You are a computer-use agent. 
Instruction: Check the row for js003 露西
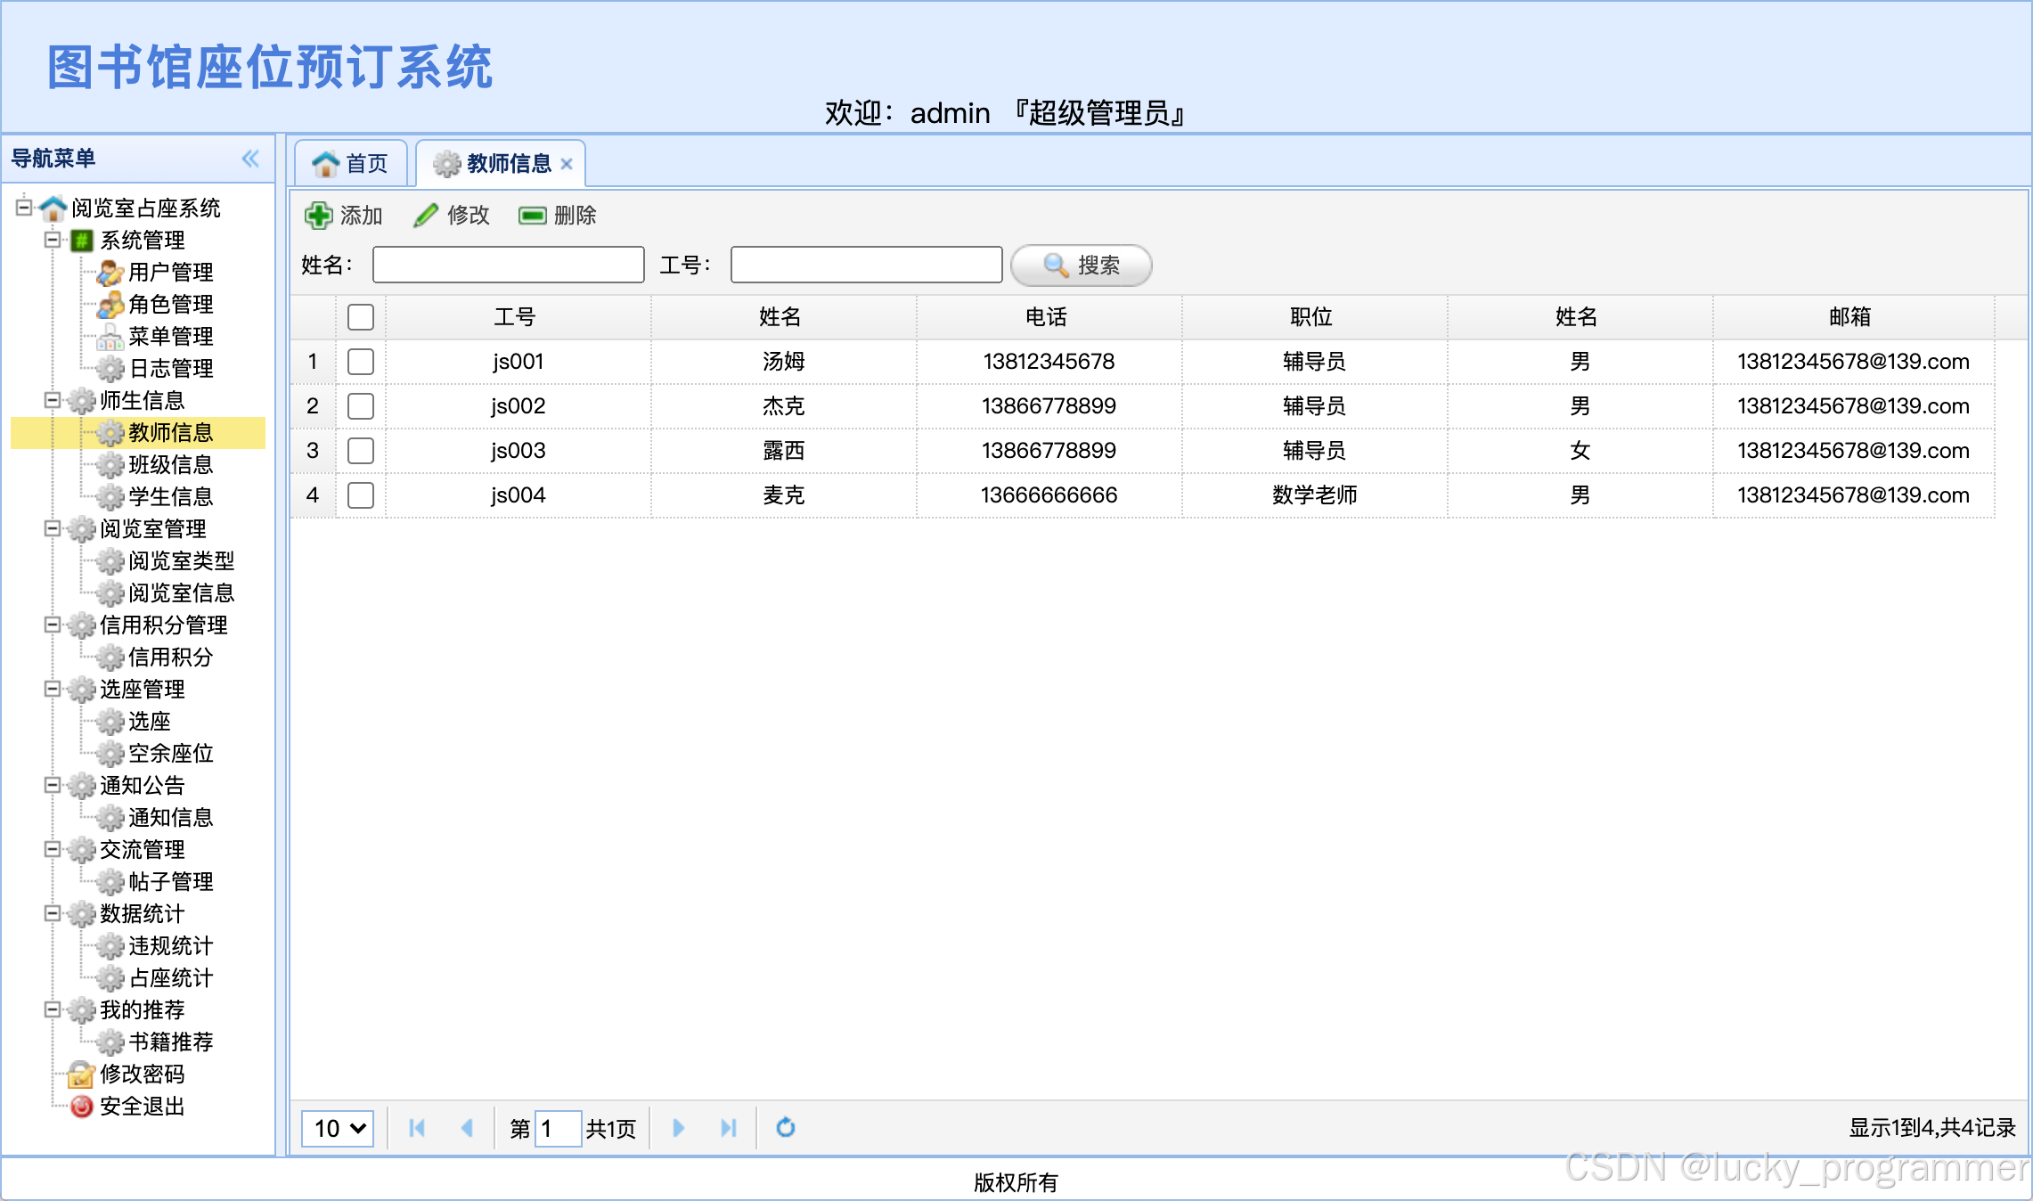click(x=361, y=451)
